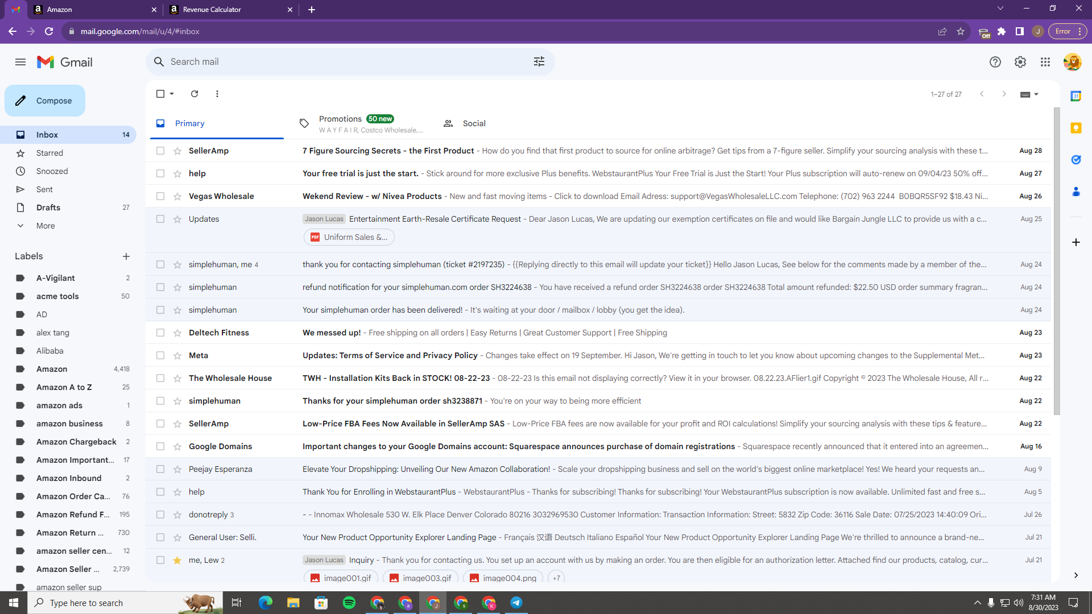Screen dimensions: 1092x614
Task: Open the Windows Start menu
Action: 14,603
